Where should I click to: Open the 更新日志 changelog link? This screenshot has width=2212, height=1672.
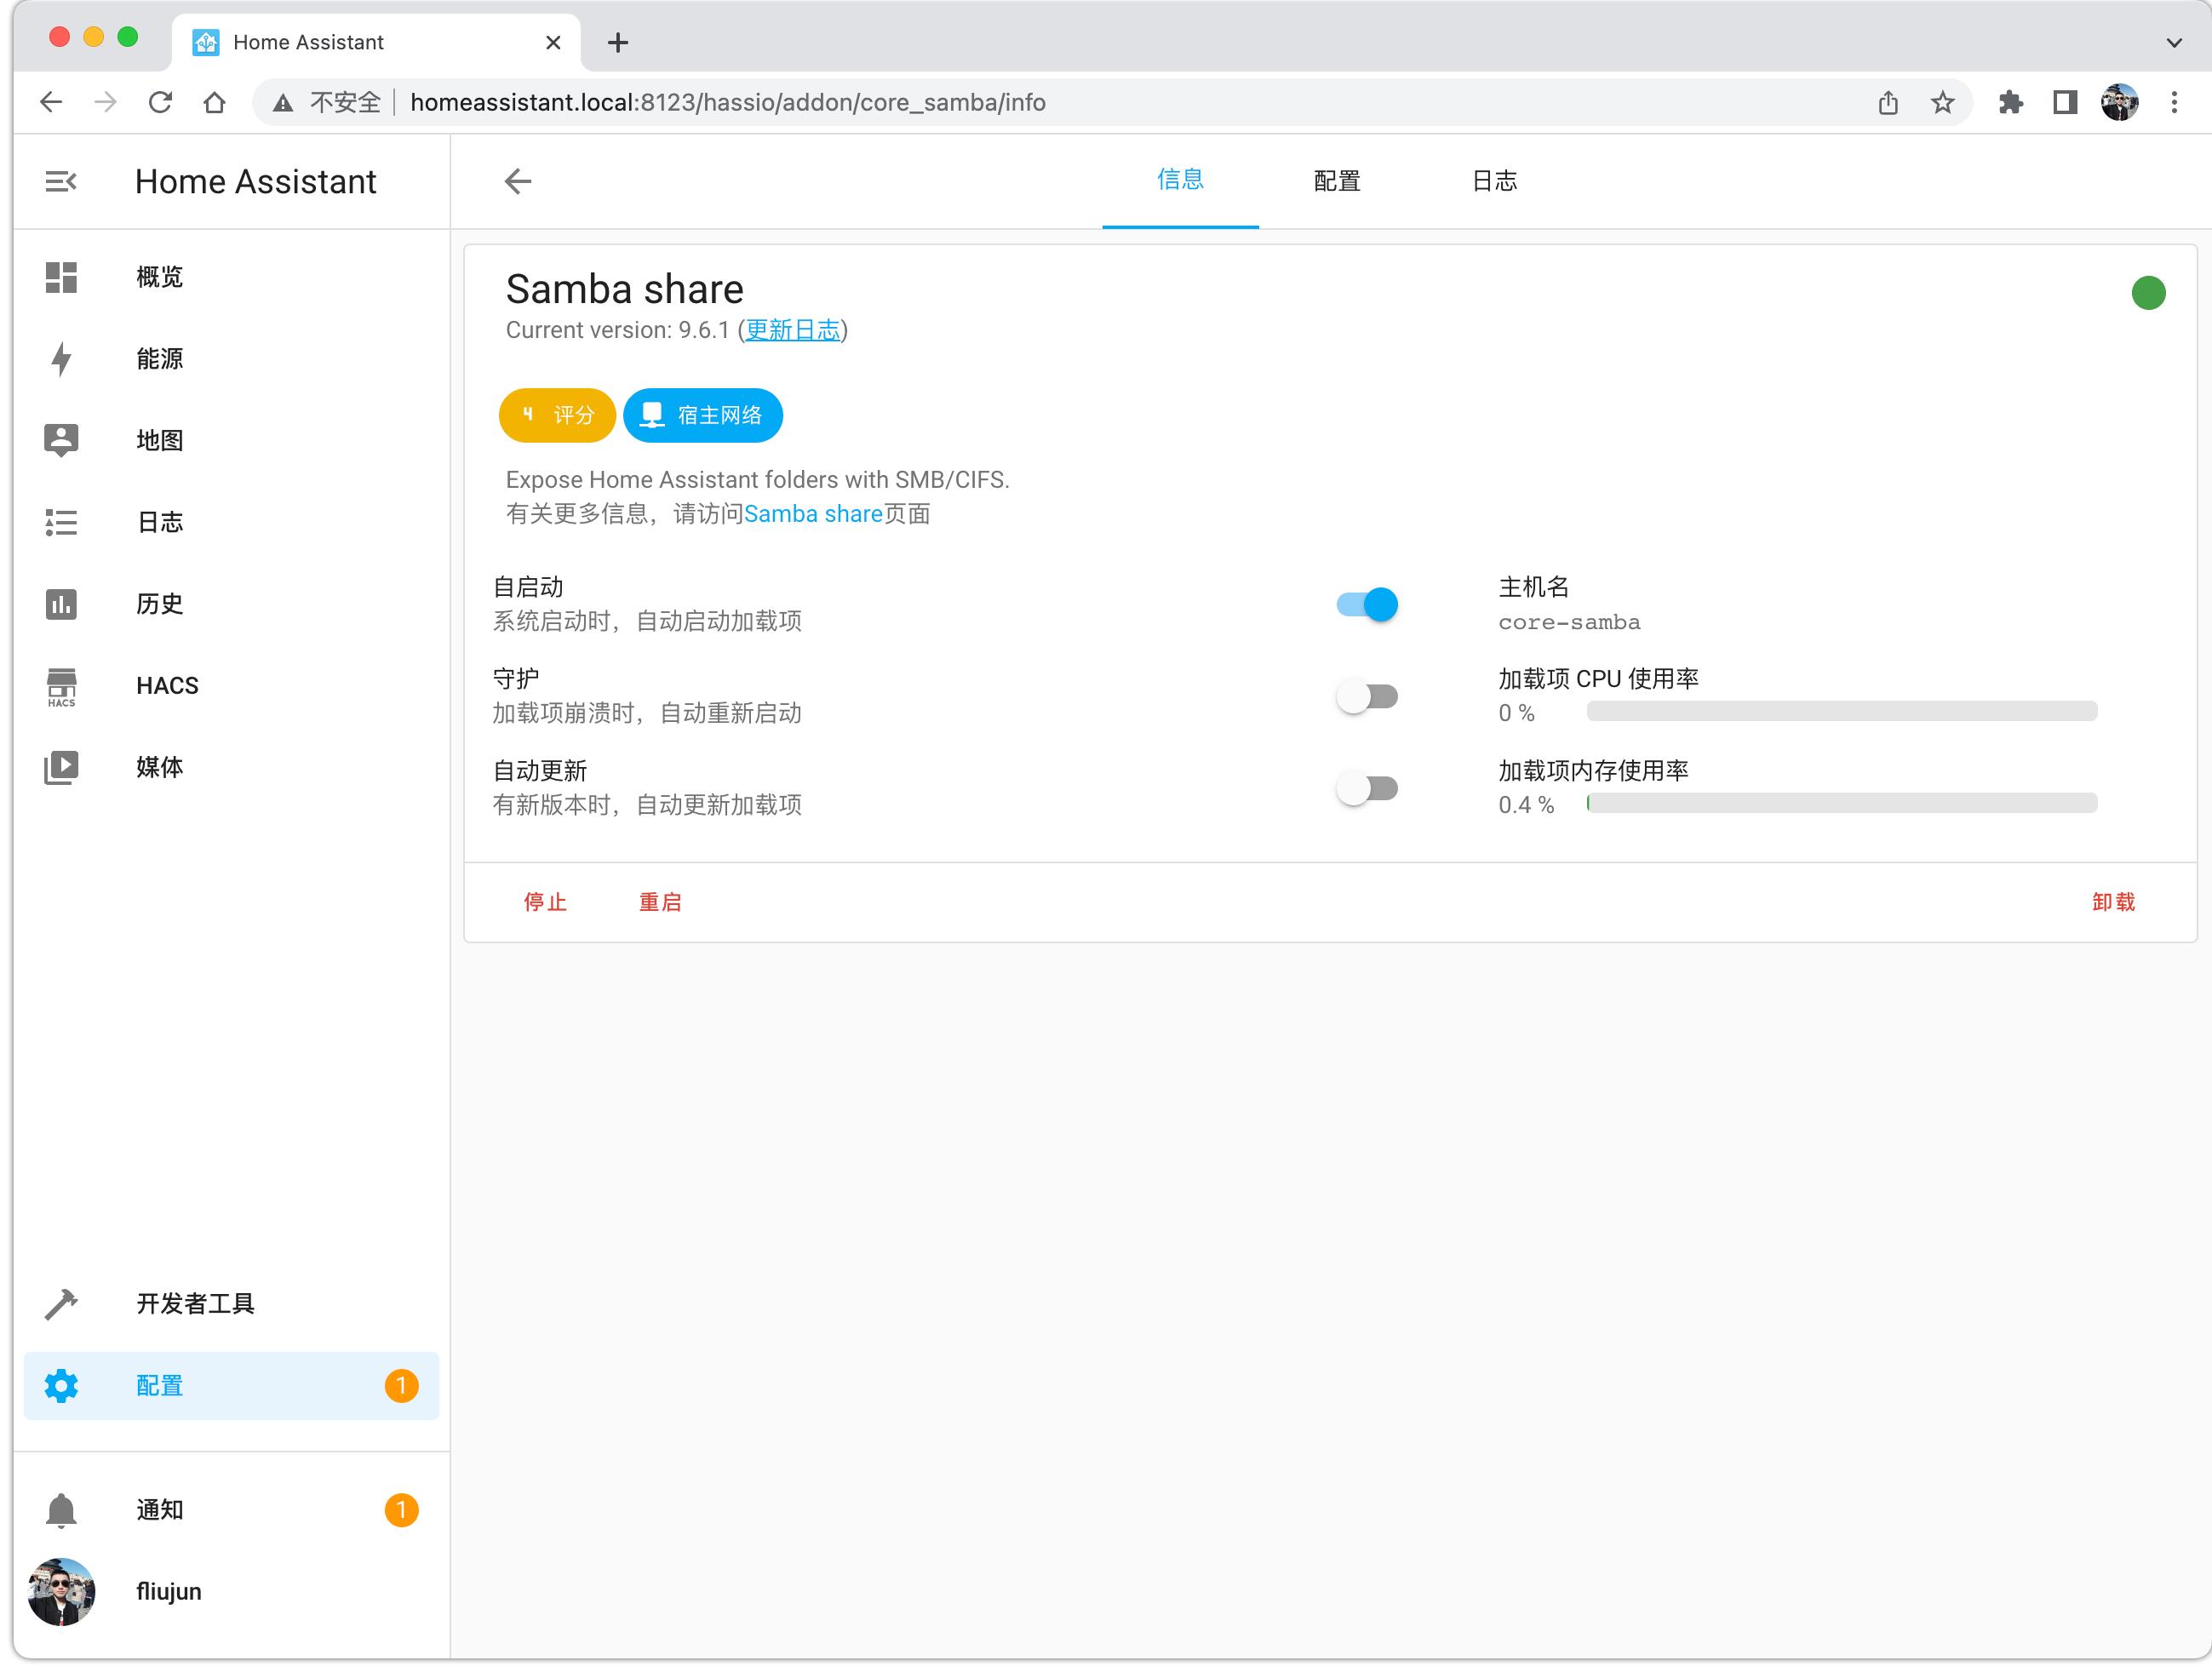pyautogui.click(x=791, y=330)
